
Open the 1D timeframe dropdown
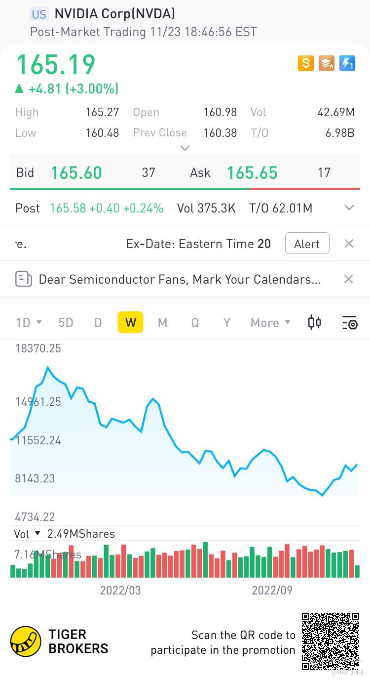(28, 323)
